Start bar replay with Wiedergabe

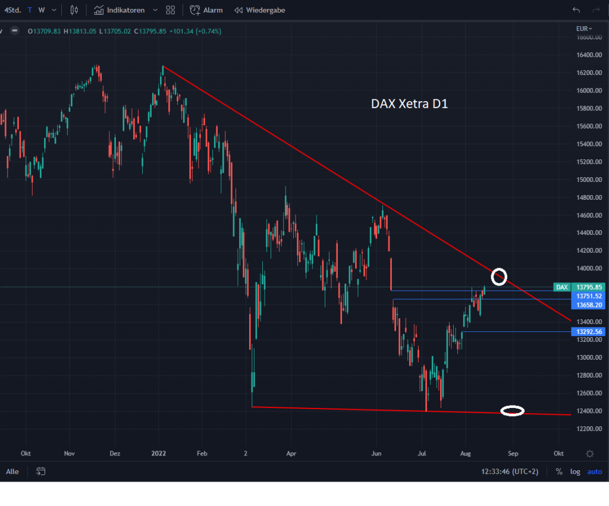click(x=260, y=10)
